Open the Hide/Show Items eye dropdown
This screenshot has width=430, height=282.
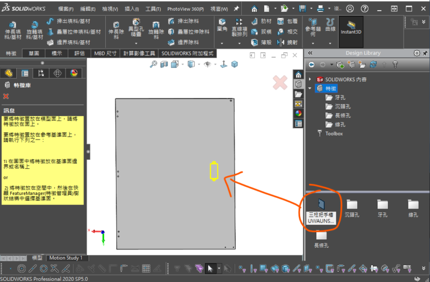[208, 64]
